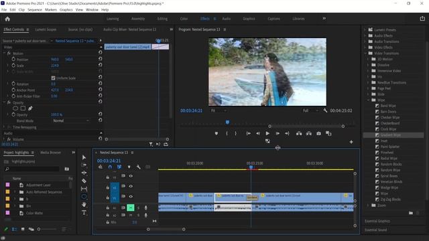The height and width of the screenshot is (241, 429).
Task: Click the timeline playhead at 00:03:24:21
Action: click(x=251, y=167)
